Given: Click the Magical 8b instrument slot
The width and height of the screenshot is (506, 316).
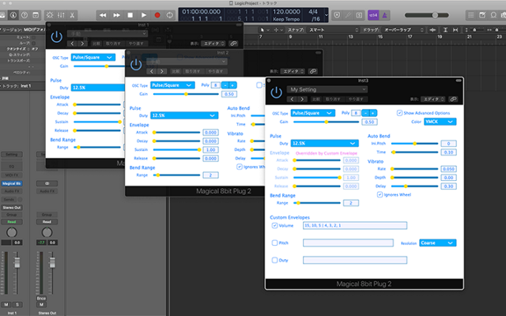Looking at the screenshot, I should point(11,183).
